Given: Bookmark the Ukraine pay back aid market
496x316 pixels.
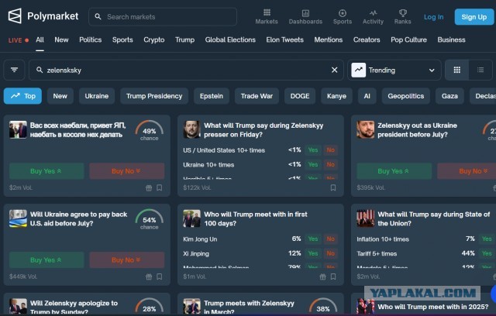Looking at the screenshot, I should (160, 276).
